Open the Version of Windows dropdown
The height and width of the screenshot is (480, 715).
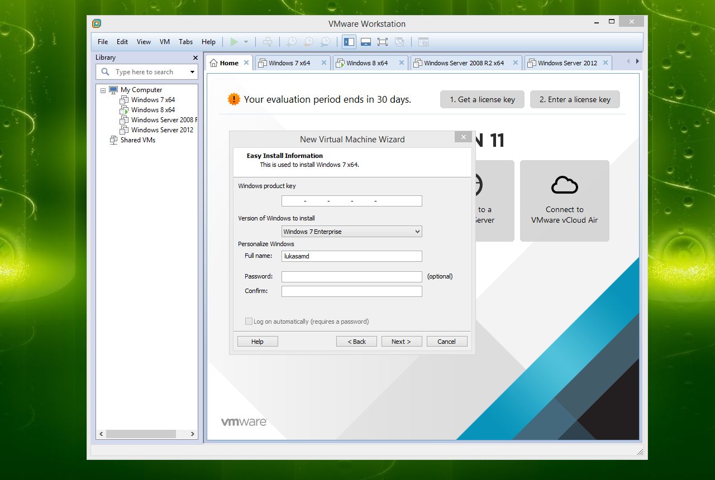click(352, 232)
